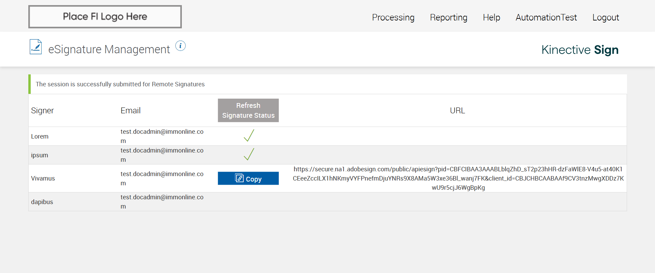Open the AutomationTest user menu
The height and width of the screenshot is (273, 655).
point(546,17)
